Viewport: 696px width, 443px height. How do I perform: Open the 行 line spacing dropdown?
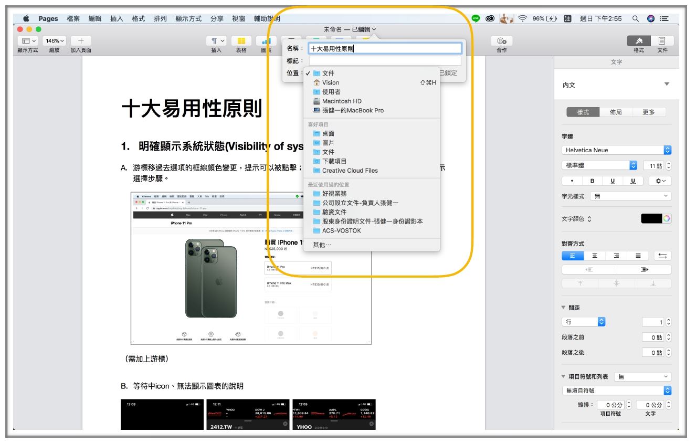(x=584, y=321)
